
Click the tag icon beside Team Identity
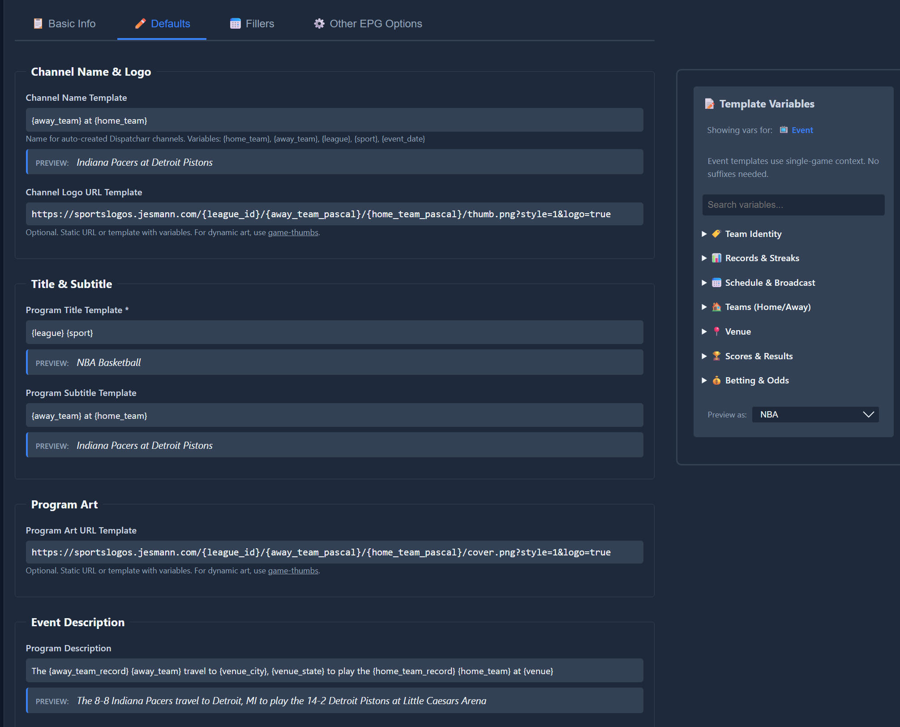pyautogui.click(x=716, y=234)
